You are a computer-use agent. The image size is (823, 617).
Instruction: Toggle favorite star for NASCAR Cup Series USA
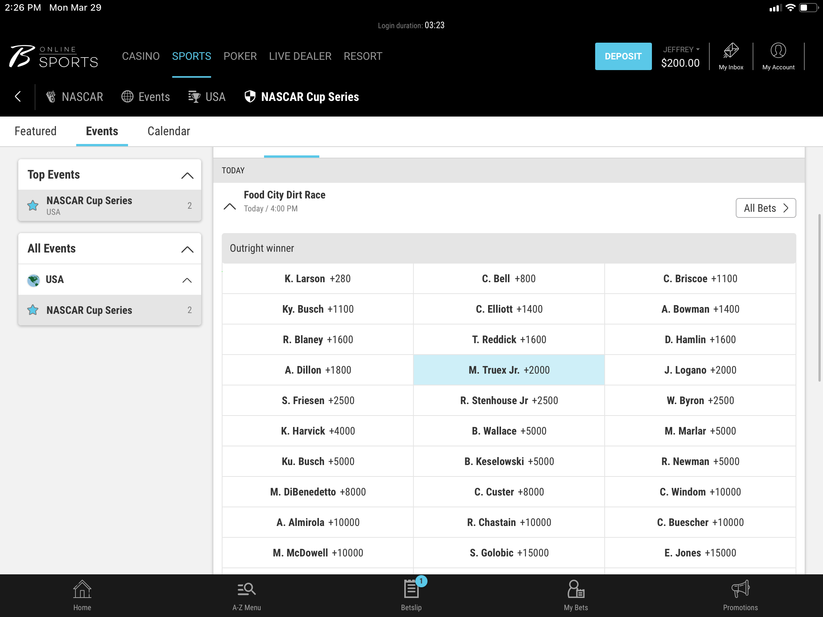click(33, 206)
